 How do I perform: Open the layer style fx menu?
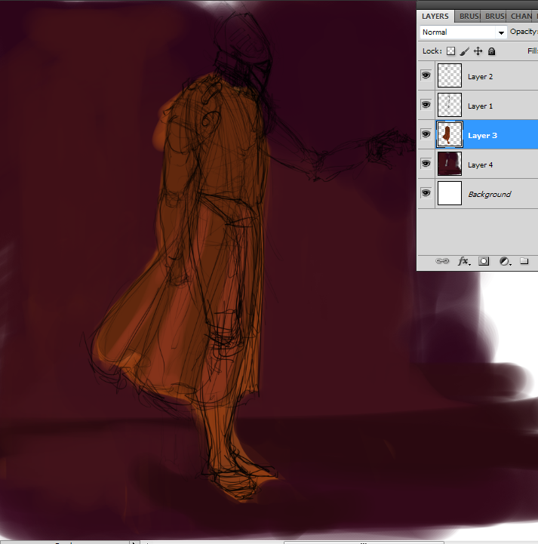tap(464, 261)
